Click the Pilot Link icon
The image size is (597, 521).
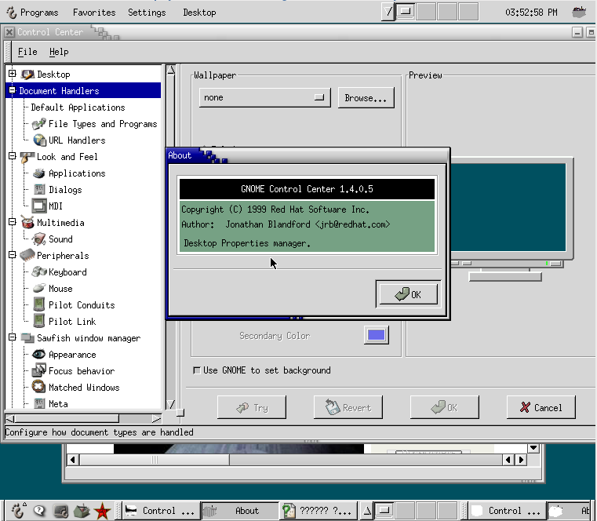[x=39, y=321]
